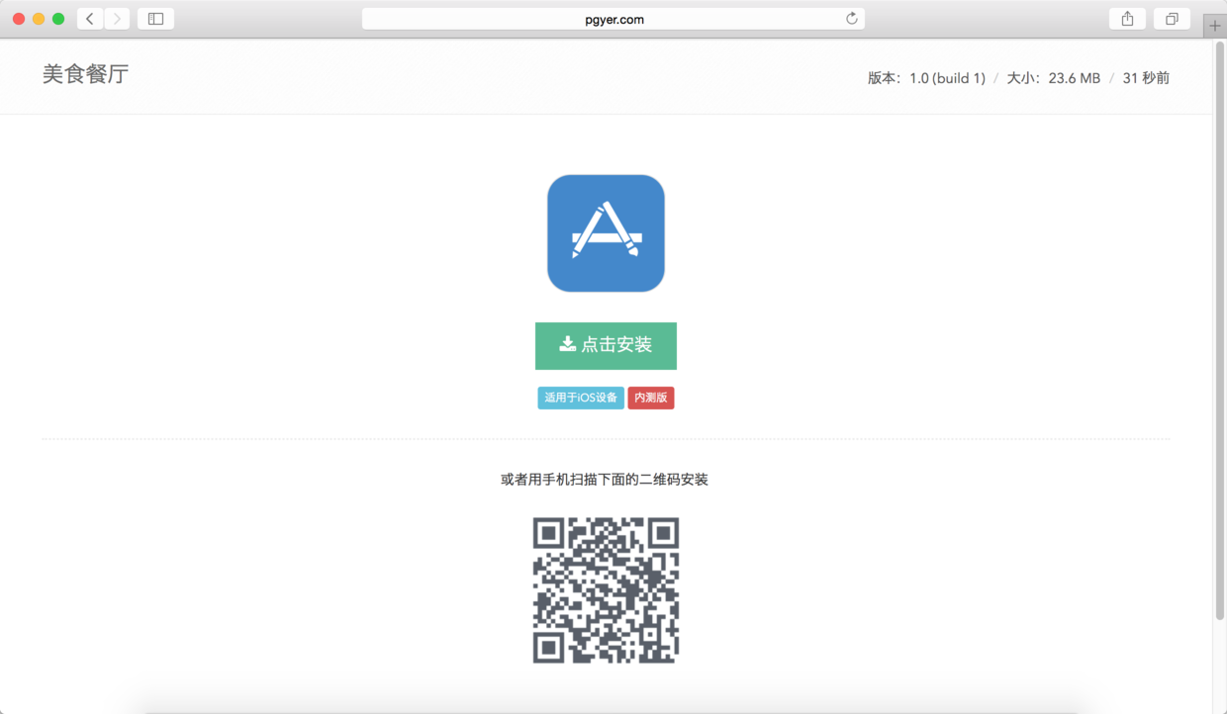This screenshot has width=1227, height=714.
Task: Close the Safari window with red button
Action: pos(19,19)
